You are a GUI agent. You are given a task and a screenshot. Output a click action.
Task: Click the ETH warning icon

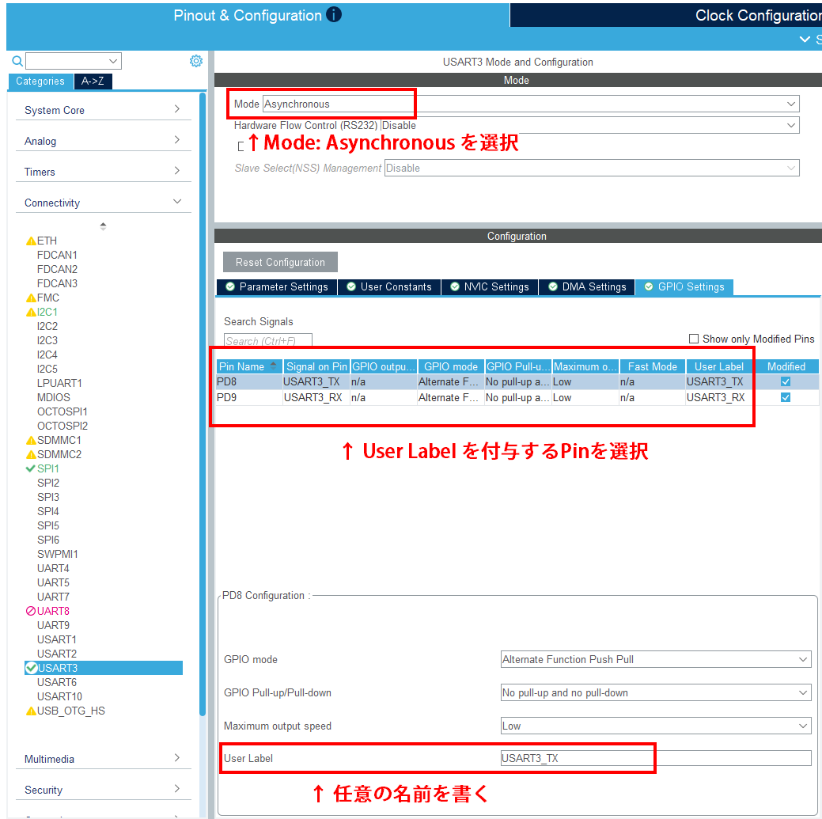point(31,241)
